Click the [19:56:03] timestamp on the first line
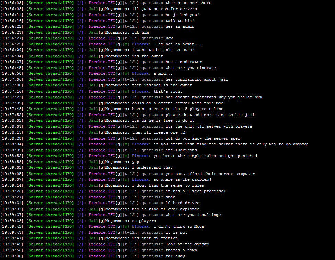This screenshot has width=335, height=260. (x=12, y=3)
